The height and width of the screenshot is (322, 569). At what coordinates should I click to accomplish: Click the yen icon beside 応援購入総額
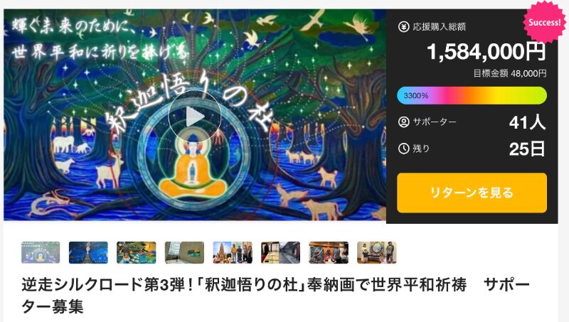pyautogui.click(x=403, y=26)
